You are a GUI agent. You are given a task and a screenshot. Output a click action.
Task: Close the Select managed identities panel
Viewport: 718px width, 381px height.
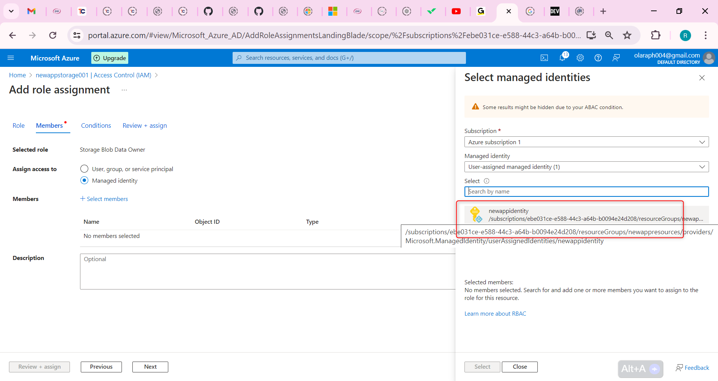click(702, 78)
